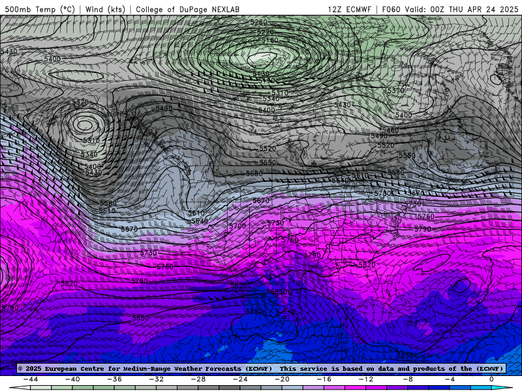Screen dimensions: 522x391
Task: Click the "5160" height contour label
Action: [269, 40]
